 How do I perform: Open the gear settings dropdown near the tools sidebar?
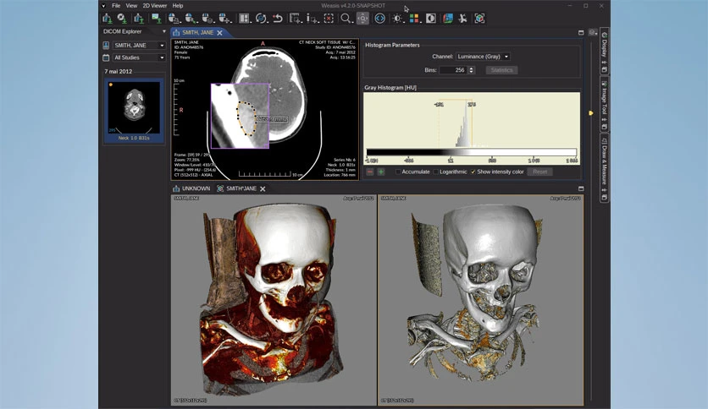click(593, 32)
